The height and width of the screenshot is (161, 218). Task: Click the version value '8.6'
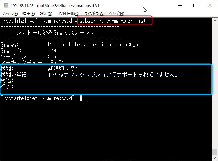pos(52,56)
